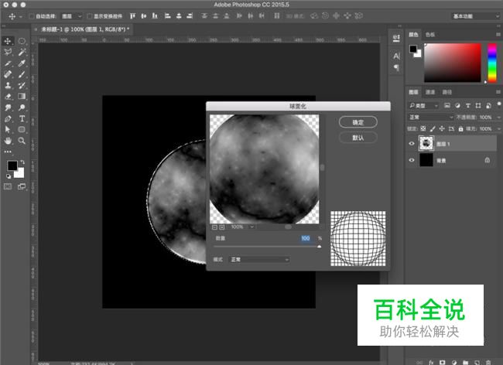The image size is (503, 365).
Task: Toggle lock all padlock
Action: (x=460, y=128)
